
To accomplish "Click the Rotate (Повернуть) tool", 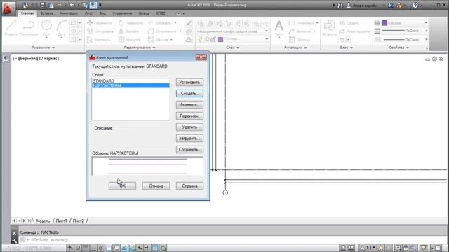I will (x=130, y=23).
